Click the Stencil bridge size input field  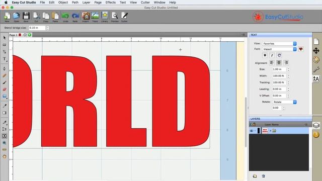pos(37,28)
